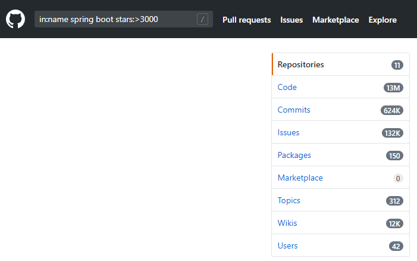This screenshot has width=417, height=261.
Task: Open Marketplace in the top navigation bar
Action: click(336, 20)
